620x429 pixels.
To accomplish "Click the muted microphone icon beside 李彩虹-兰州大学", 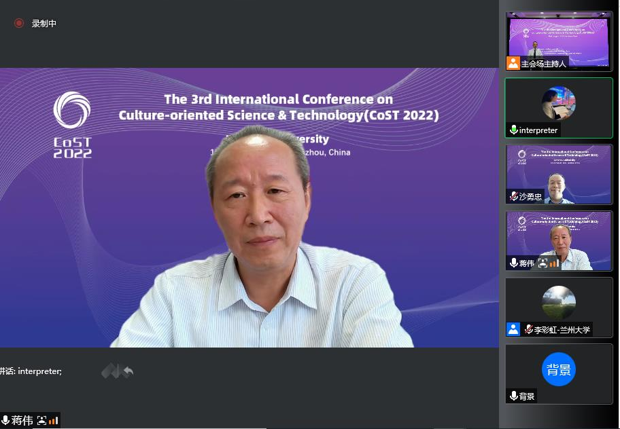I will tap(529, 329).
